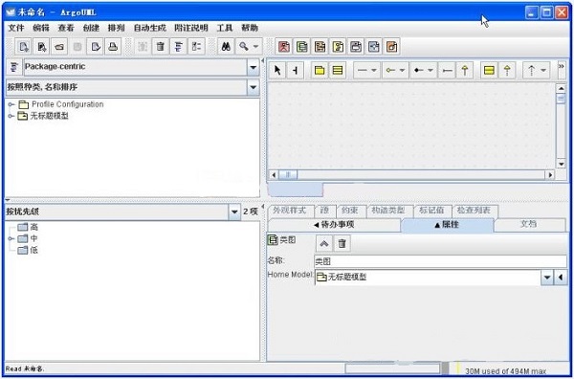
Task: Switch to the 构造类型 tab
Action: click(x=388, y=211)
